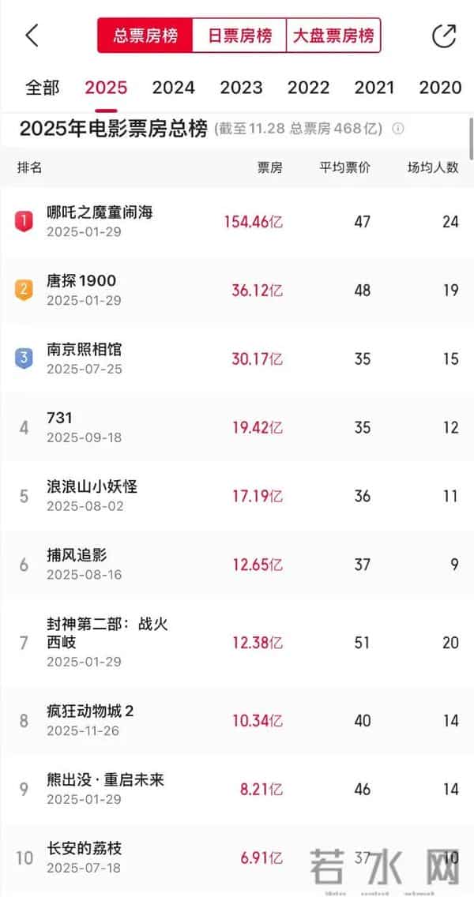Select the 2024 year tab
This screenshot has height=897, width=474.
pos(173,88)
